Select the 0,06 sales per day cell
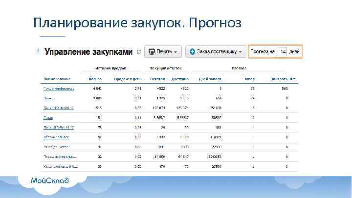Screen dimensions: 352x198 click(138, 128)
